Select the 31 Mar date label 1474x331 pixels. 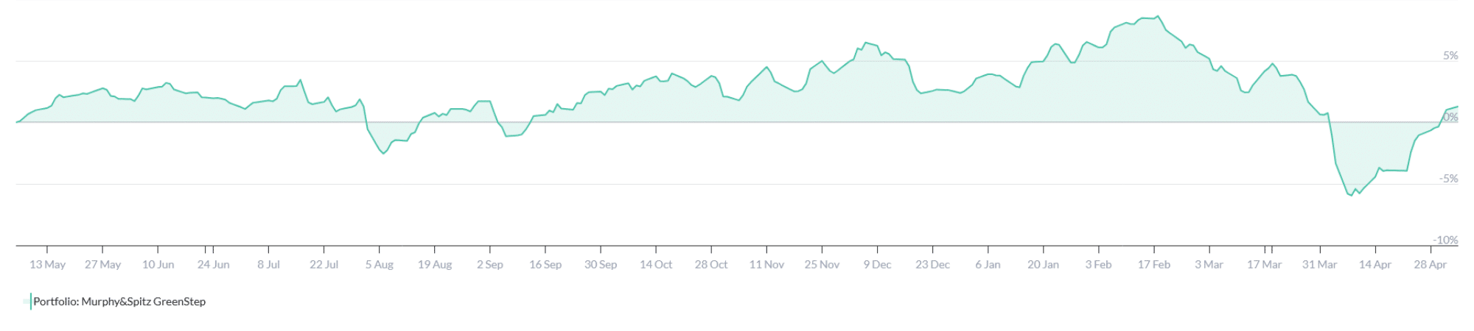click(1319, 265)
